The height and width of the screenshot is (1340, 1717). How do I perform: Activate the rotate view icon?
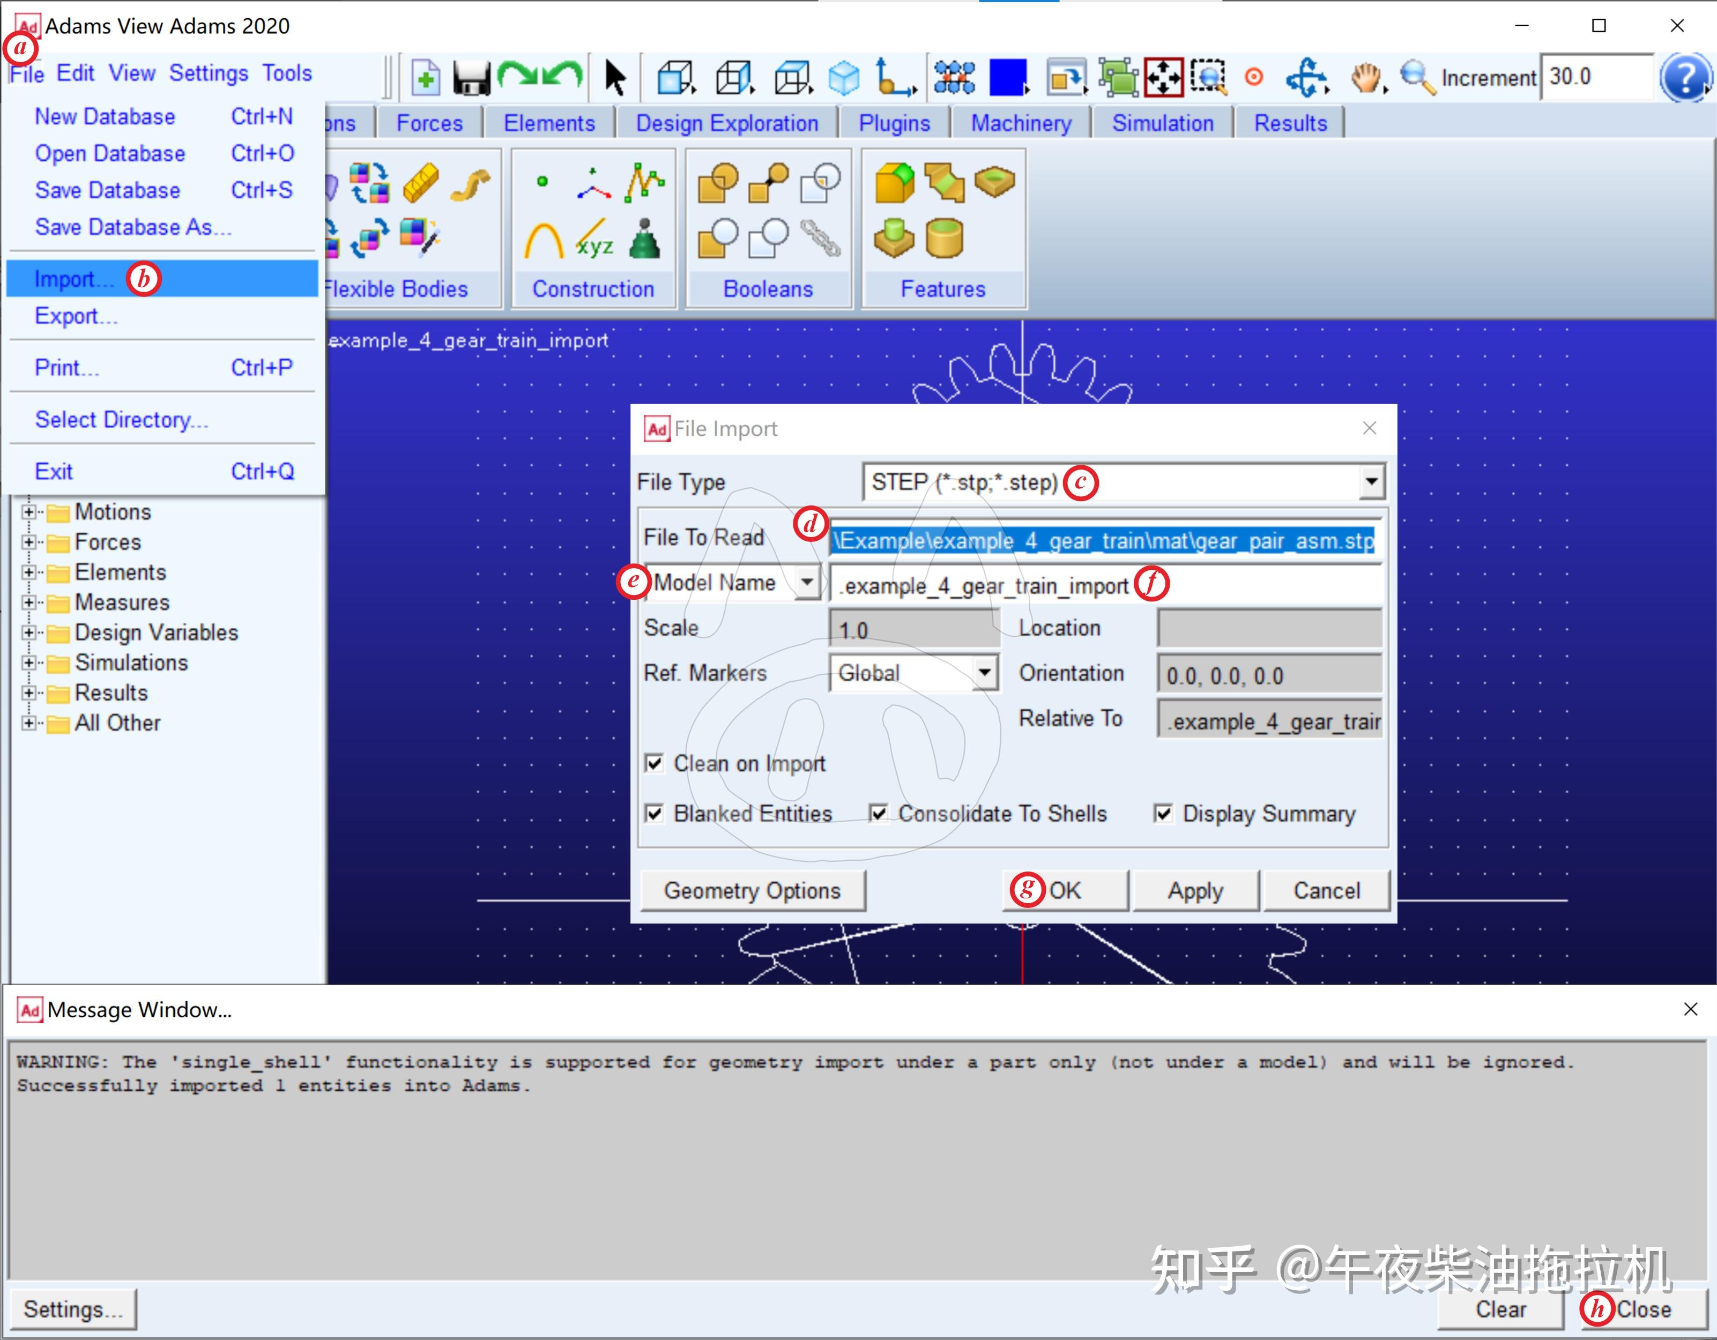(x=1306, y=78)
